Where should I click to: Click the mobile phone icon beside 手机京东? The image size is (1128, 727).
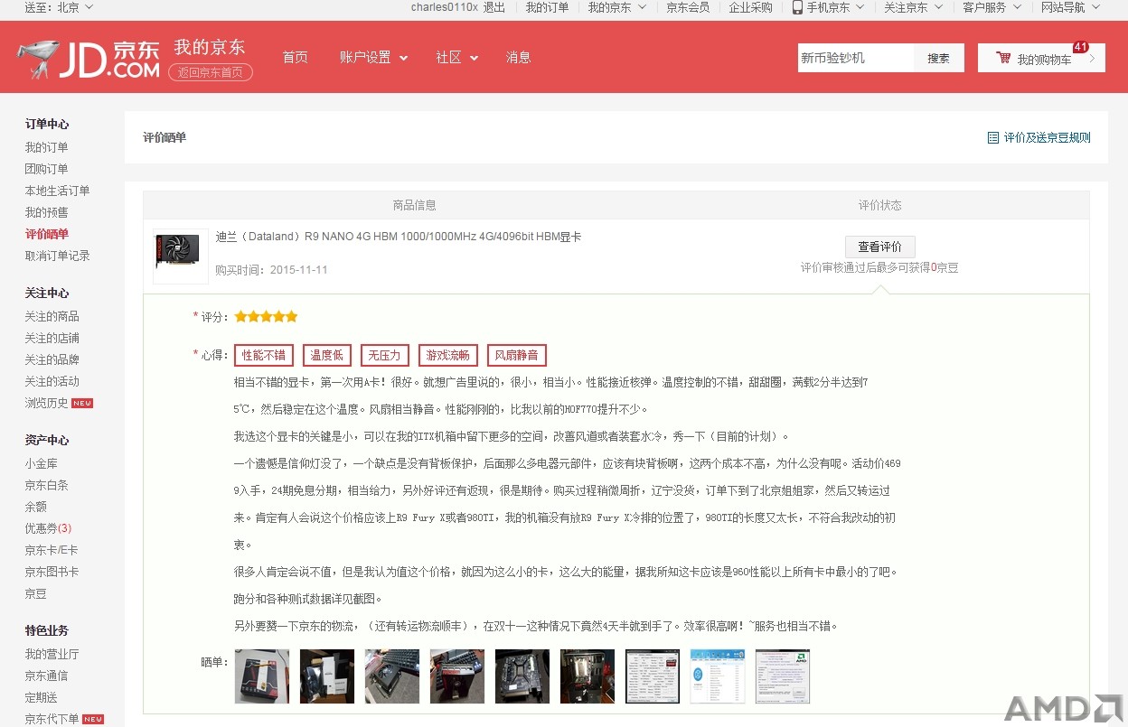click(797, 7)
